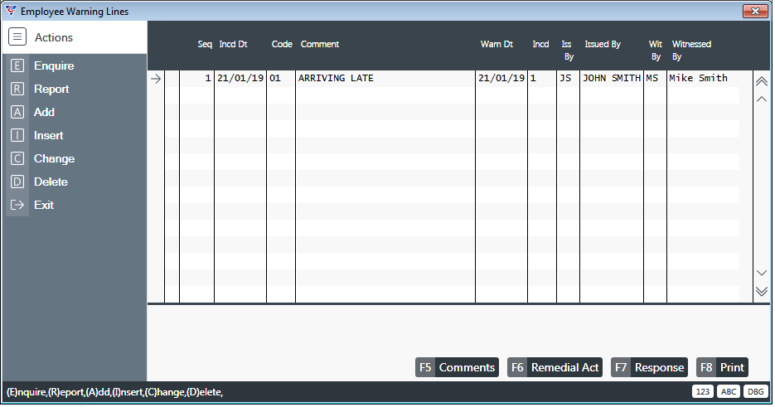Jump to last page with double down chevron
The image size is (775, 407).
pyautogui.click(x=762, y=291)
